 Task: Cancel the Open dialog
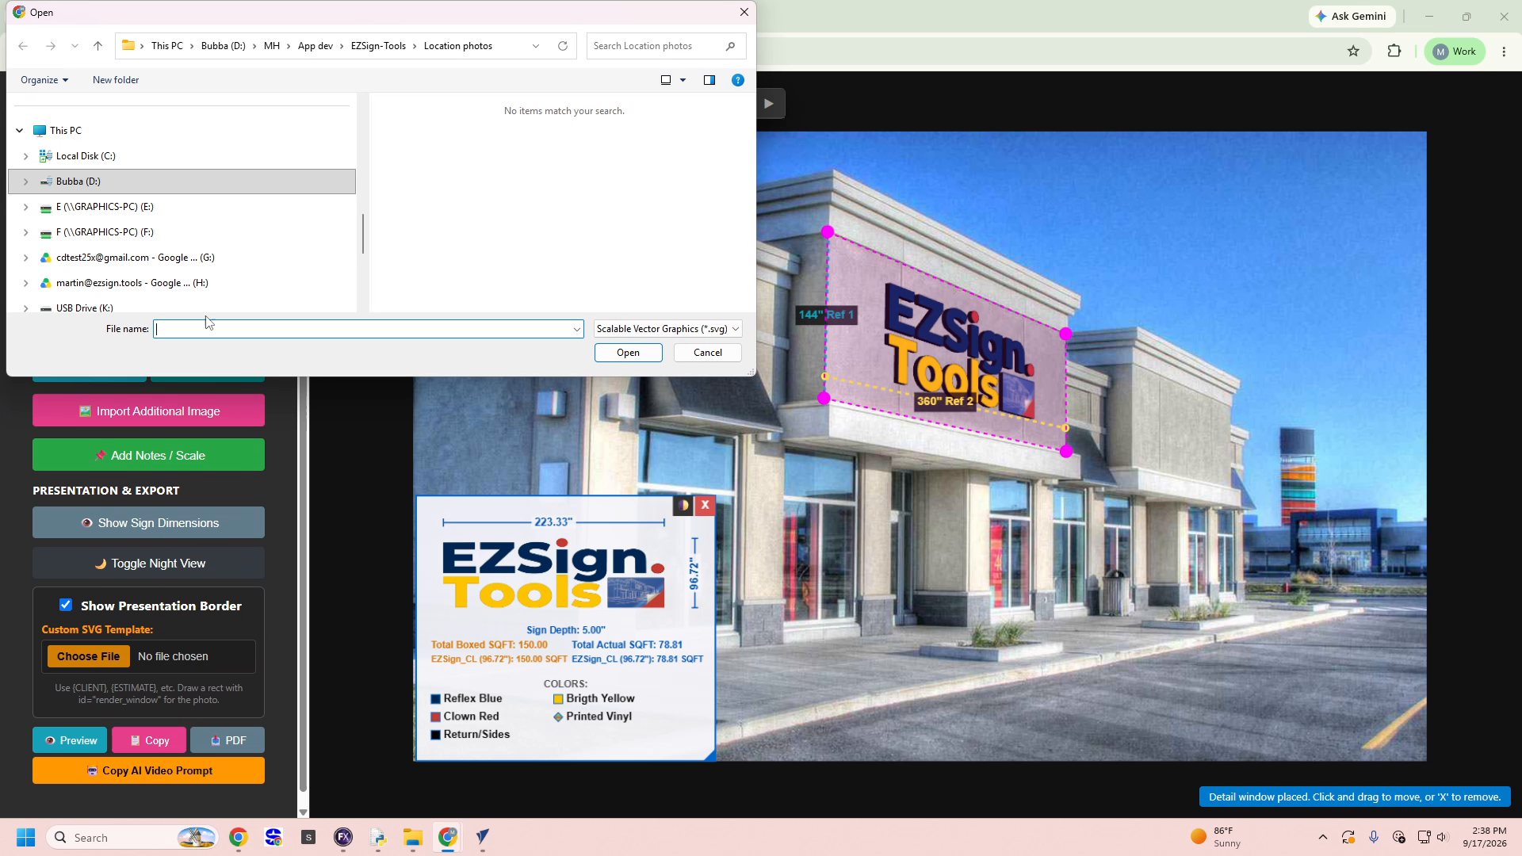click(x=708, y=353)
